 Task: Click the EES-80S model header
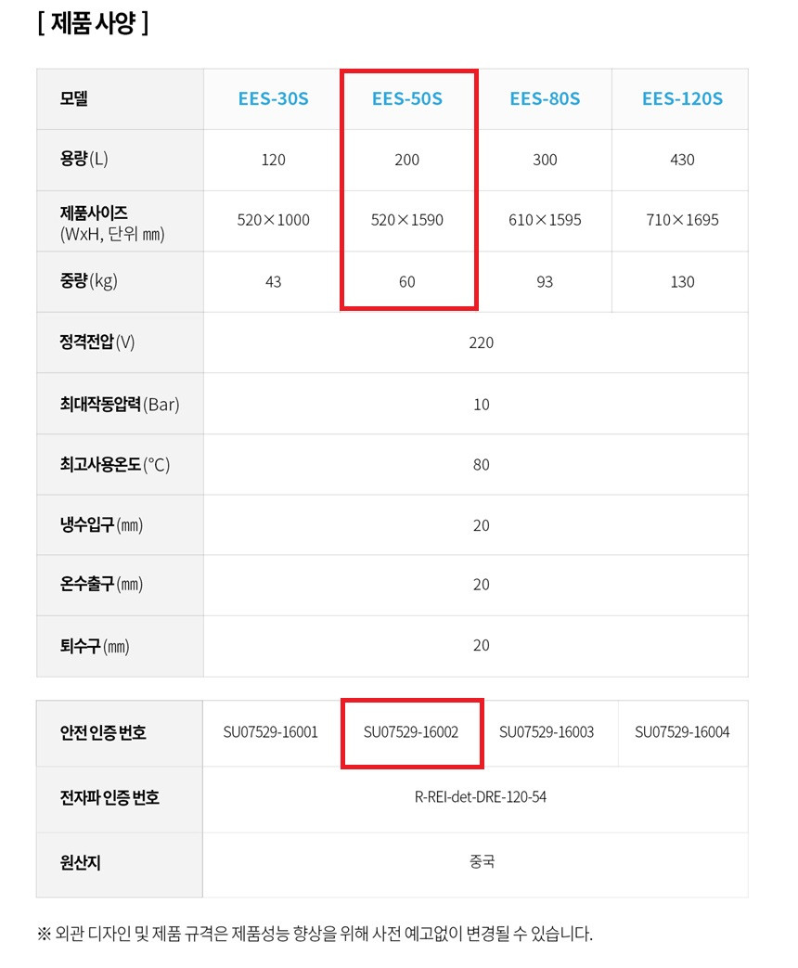(x=545, y=98)
